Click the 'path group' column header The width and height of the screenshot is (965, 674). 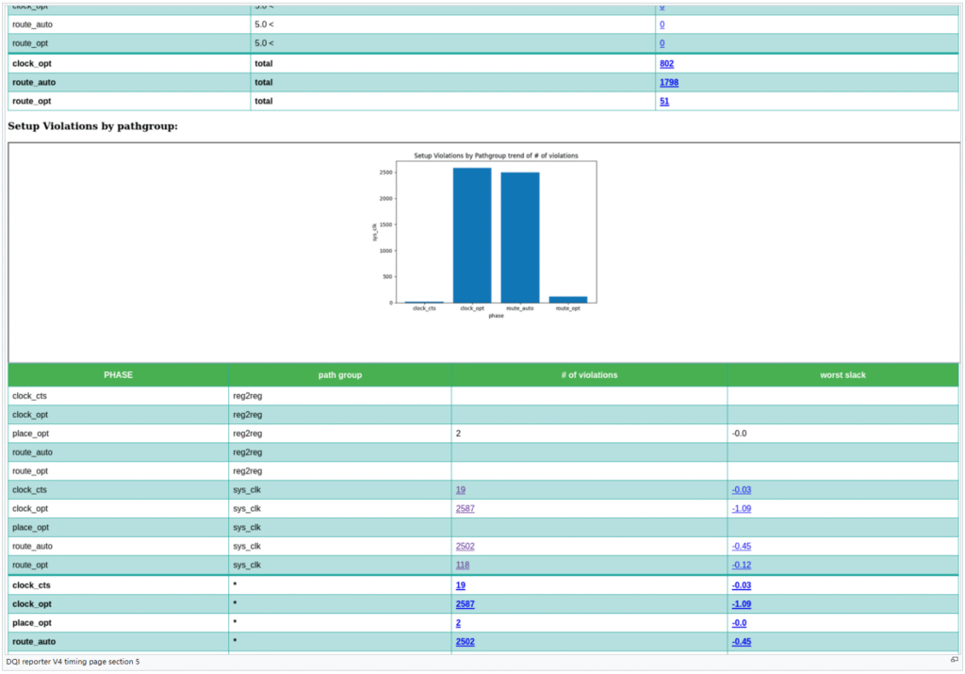click(339, 374)
